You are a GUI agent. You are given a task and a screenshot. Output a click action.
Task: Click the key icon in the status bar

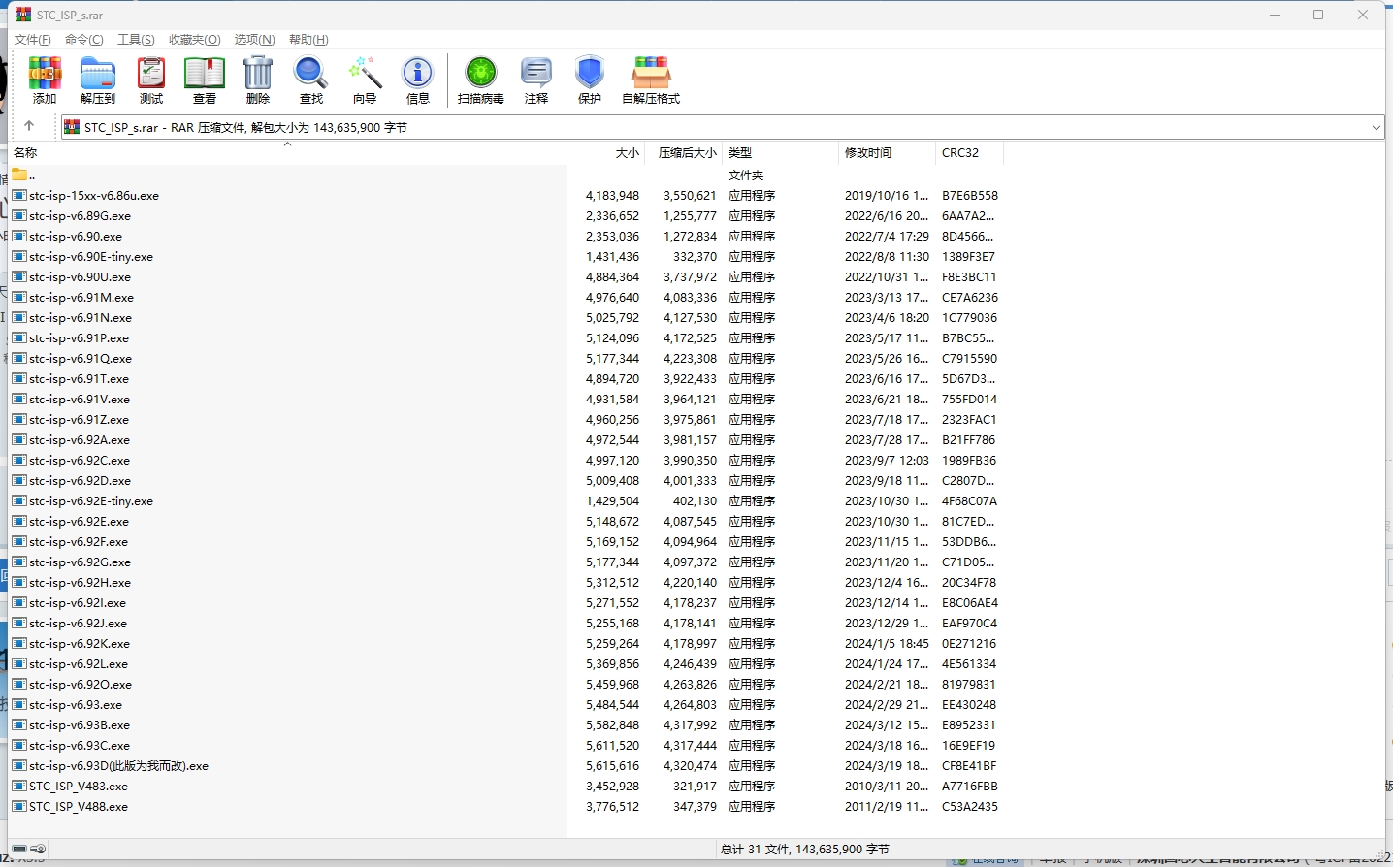click(x=38, y=849)
